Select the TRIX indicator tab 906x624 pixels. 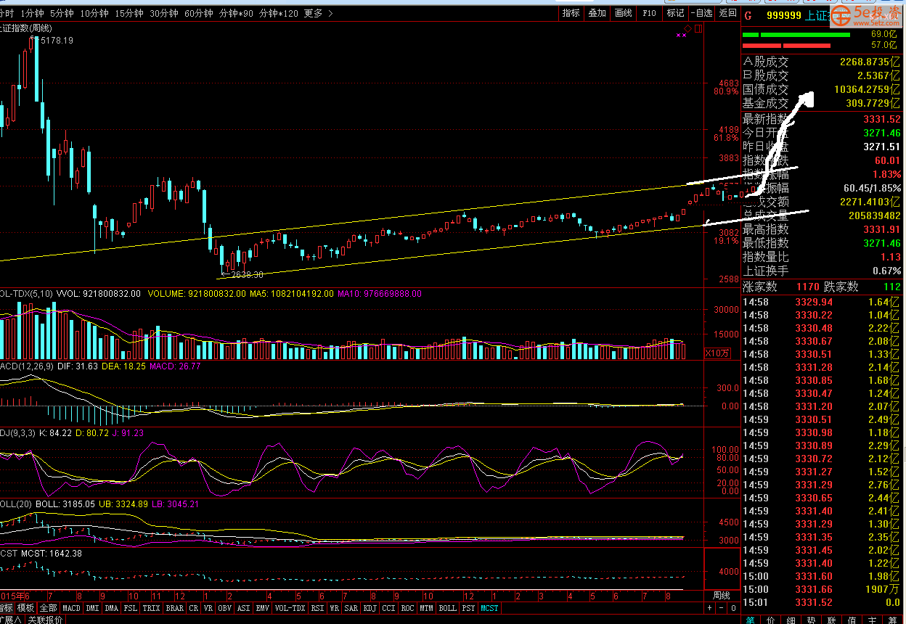(x=152, y=608)
